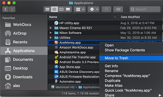
Task: Switch to icon view in toolbar
Action: [x=47, y=9]
